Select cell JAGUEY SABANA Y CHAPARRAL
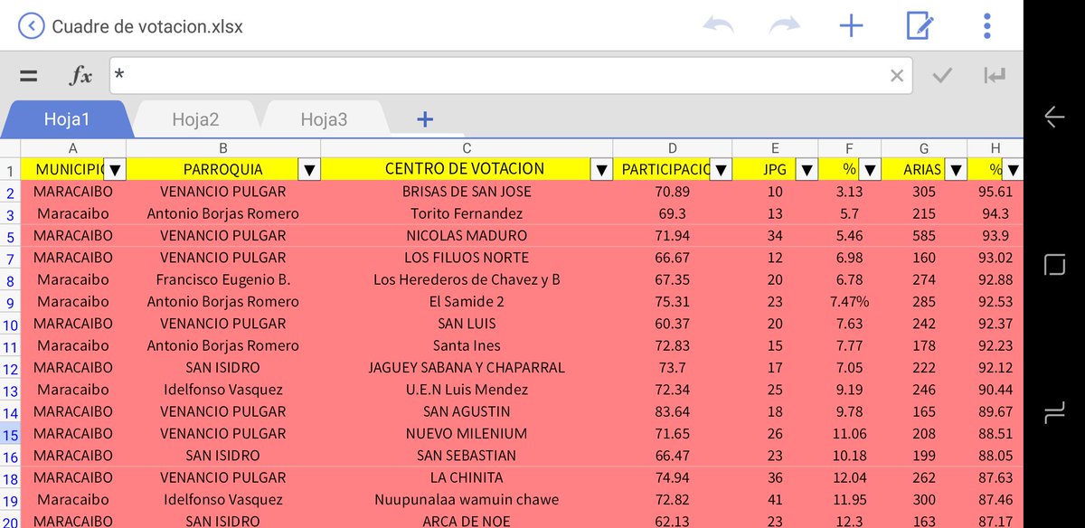The width and height of the screenshot is (1085, 528). point(467,368)
